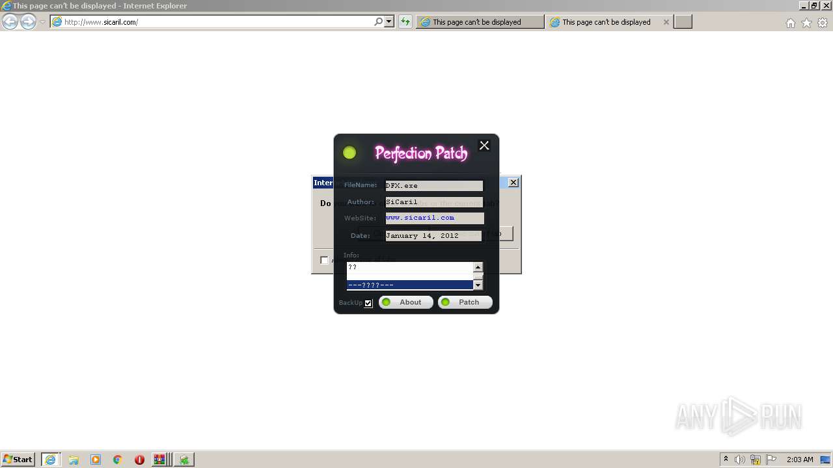Viewport: 833px width, 468px height.
Task: Open the www.sicaril.com website link
Action: pyautogui.click(x=420, y=218)
